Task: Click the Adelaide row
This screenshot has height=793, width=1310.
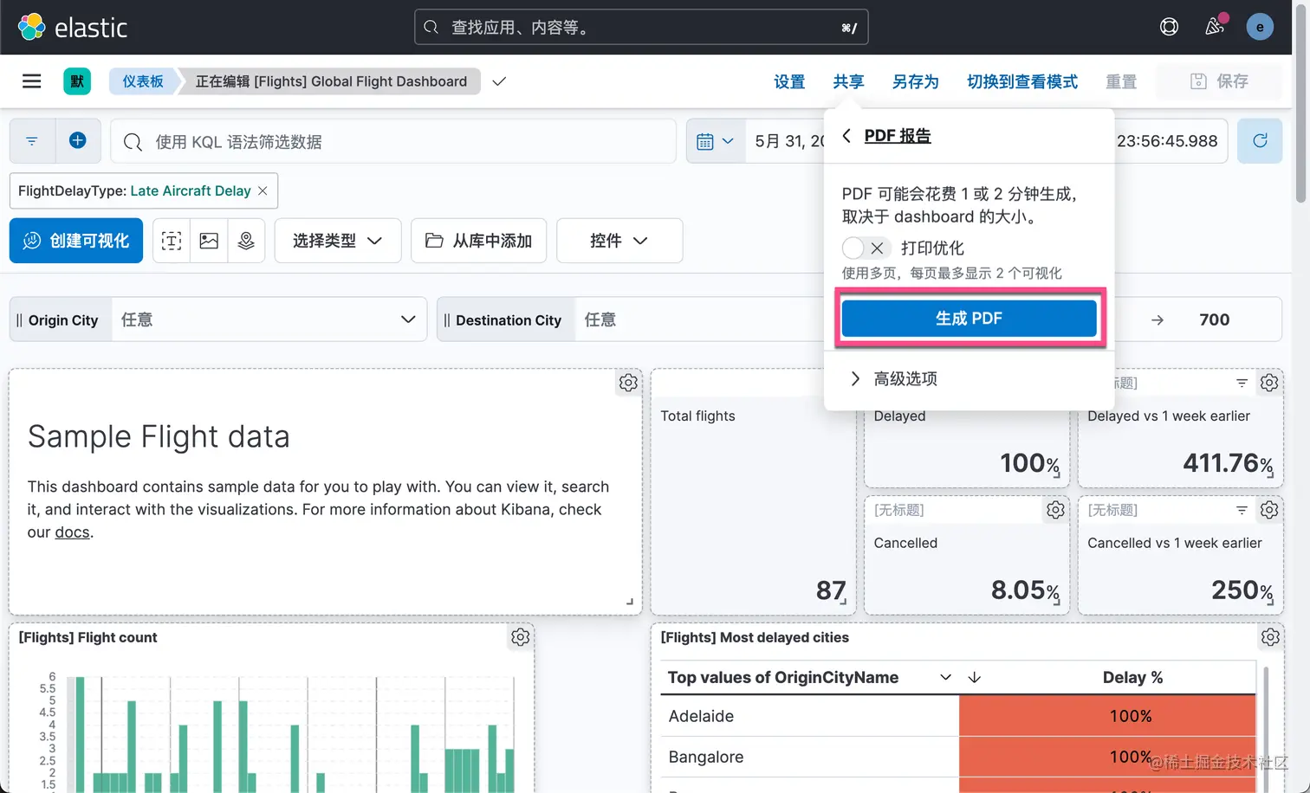Action: pyautogui.click(x=958, y=716)
